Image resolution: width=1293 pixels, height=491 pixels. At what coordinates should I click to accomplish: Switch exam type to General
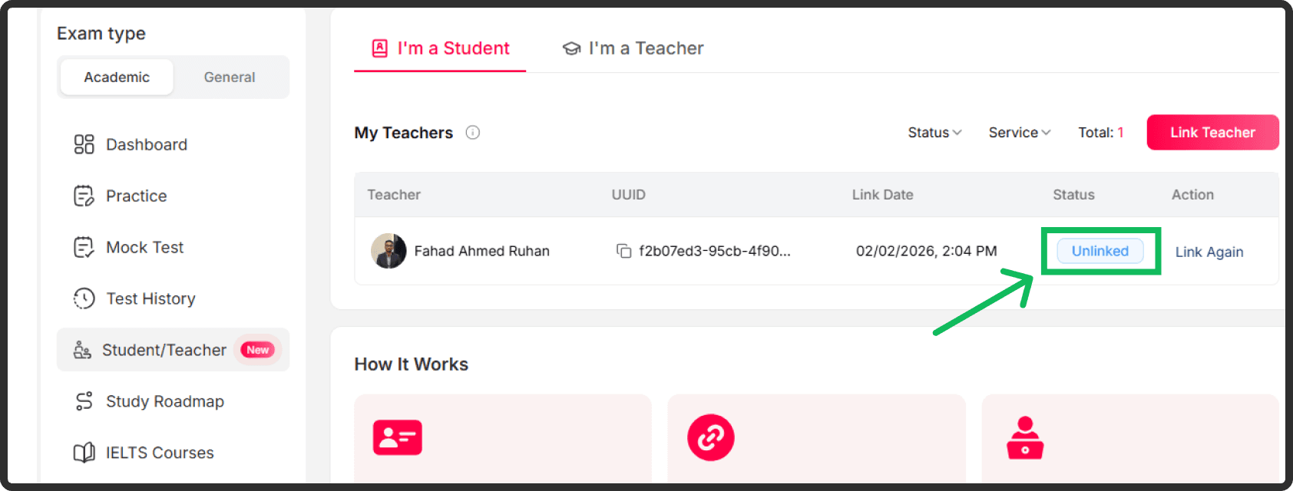click(x=229, y=77)
